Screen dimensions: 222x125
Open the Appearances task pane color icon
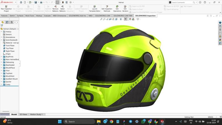point(220,40)
